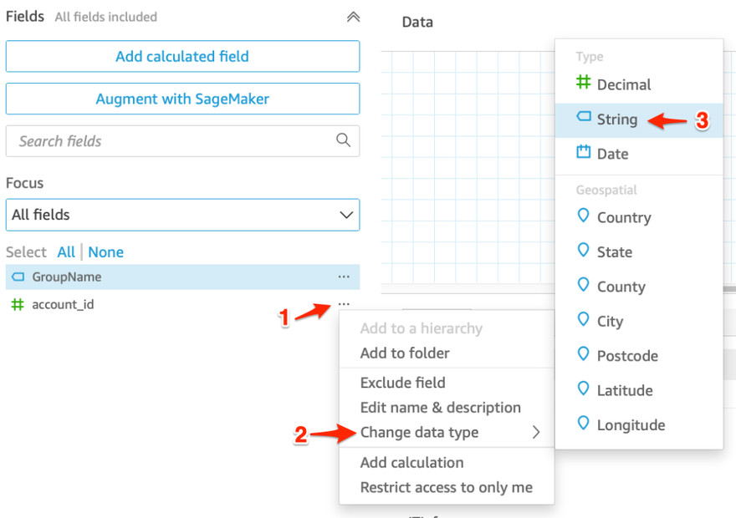Open the account_id field options ellipsis
The image size is (736, 518).
click(344, 304)
